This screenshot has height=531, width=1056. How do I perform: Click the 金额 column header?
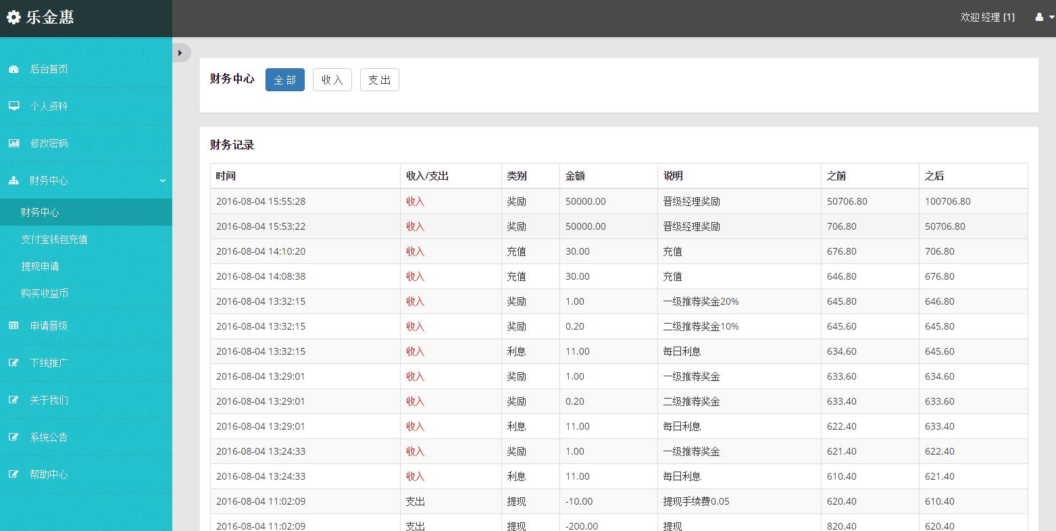point(575,176)
